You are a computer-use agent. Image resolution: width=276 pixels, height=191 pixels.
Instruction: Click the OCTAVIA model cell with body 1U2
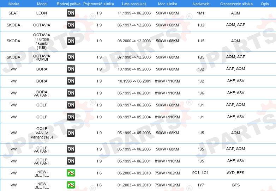click(42, 25)
